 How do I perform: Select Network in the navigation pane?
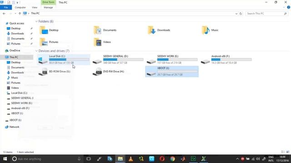(14, 127)
